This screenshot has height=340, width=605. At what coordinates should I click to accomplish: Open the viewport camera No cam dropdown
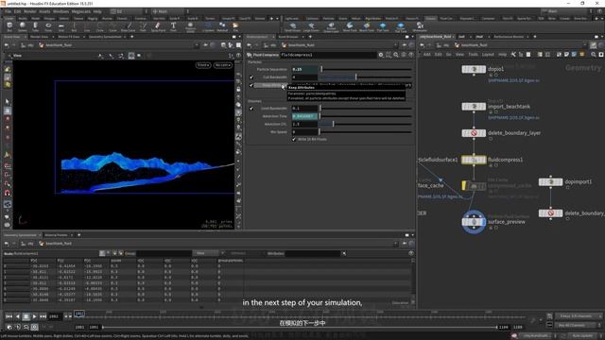[x=223, y=65]
